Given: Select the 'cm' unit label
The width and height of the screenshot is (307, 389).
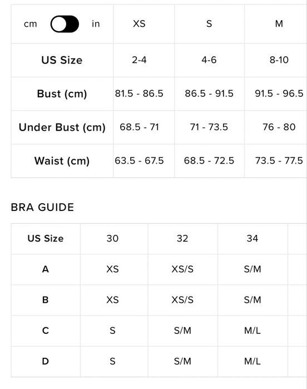Looking at the screenshot, I should (x=31, y=24).
